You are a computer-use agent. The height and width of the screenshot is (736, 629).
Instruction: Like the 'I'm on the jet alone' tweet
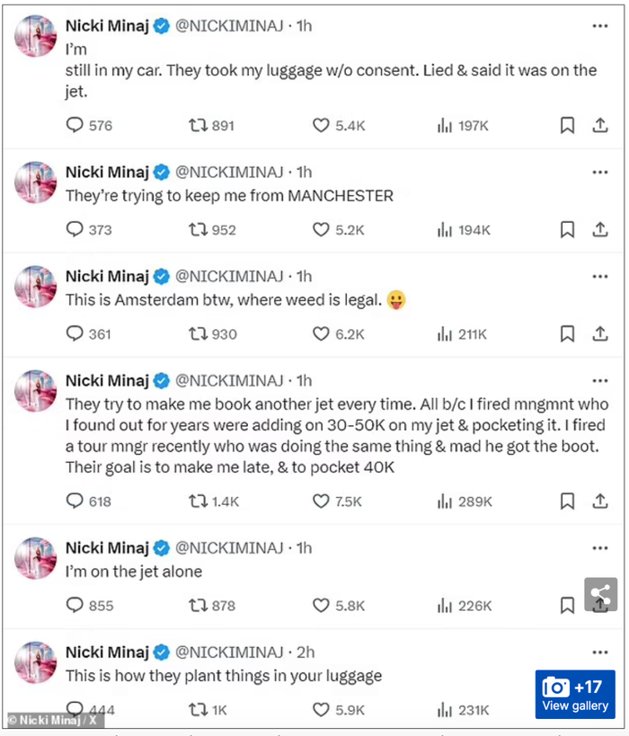(321, 606)
